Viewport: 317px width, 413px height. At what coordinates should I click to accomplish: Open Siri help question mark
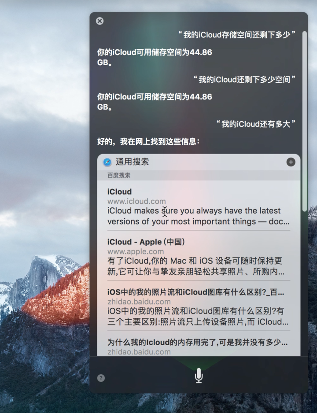[101, 378]
